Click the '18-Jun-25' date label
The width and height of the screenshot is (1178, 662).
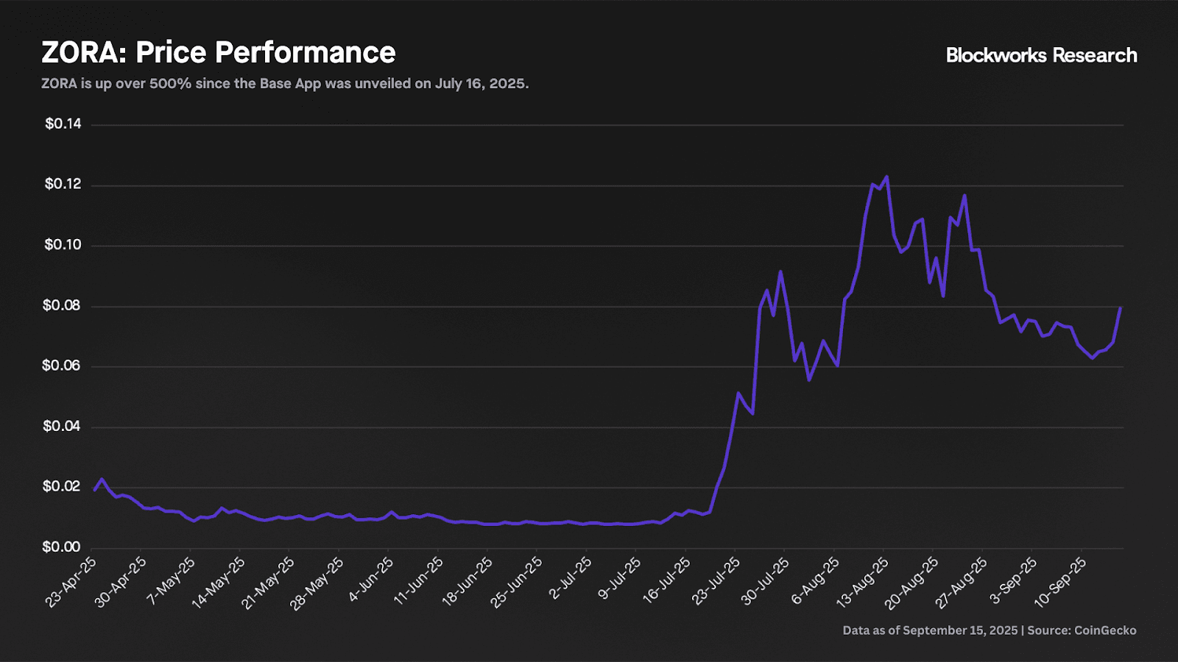(x=467, y=582)
